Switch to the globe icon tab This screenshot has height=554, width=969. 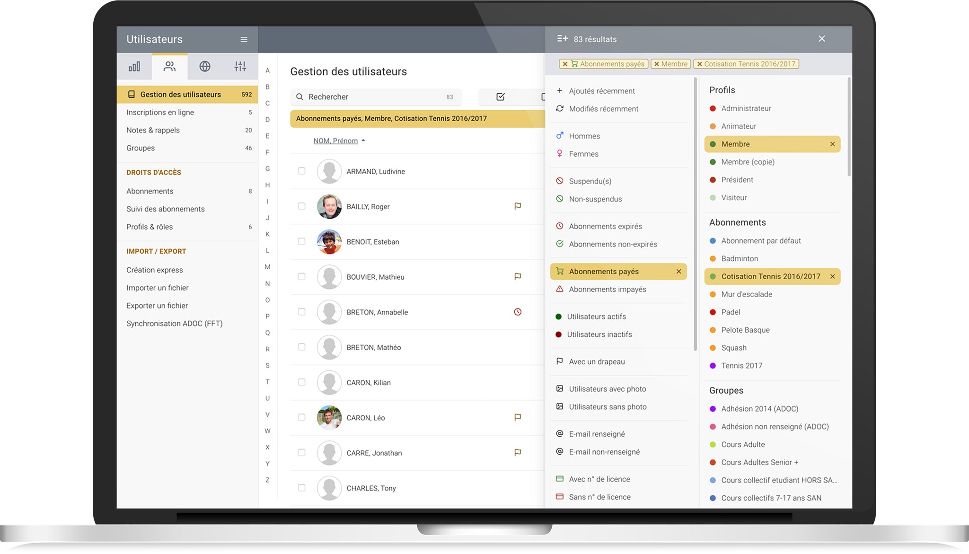[x=205, y=67]
